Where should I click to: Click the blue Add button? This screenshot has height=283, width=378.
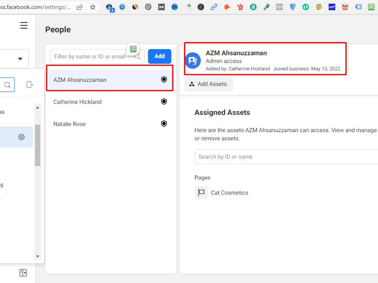pyautogui.click(x=160, y=56)
